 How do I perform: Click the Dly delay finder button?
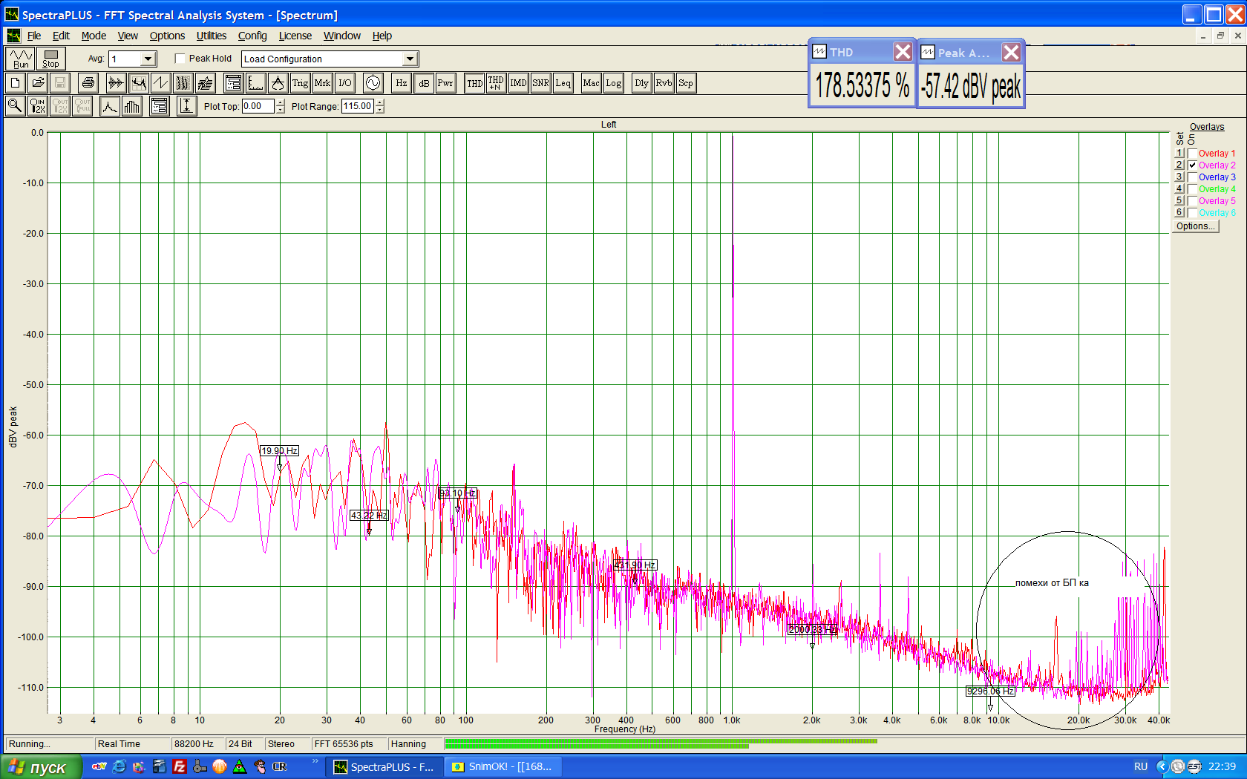[641, 83]
